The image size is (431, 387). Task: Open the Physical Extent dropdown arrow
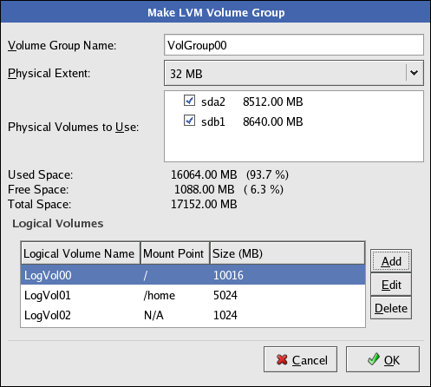tap(414, 73)
